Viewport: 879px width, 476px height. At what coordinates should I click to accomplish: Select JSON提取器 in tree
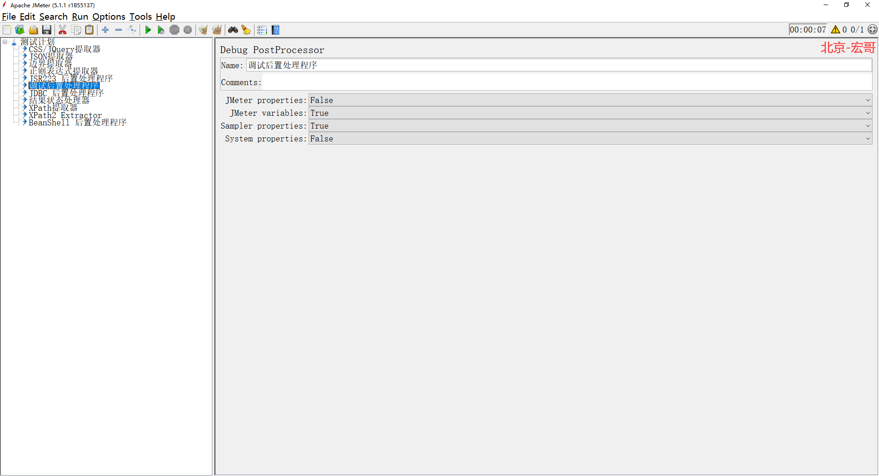(51, 56)
